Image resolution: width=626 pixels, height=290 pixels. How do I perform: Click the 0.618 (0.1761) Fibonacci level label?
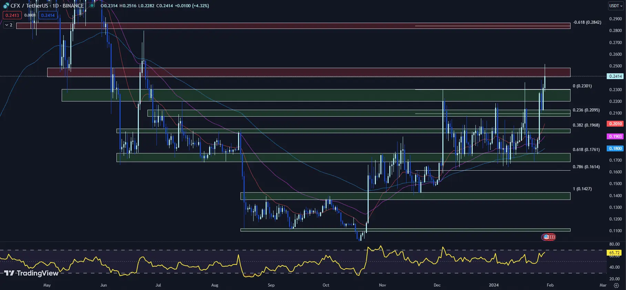tap(586, 150)
